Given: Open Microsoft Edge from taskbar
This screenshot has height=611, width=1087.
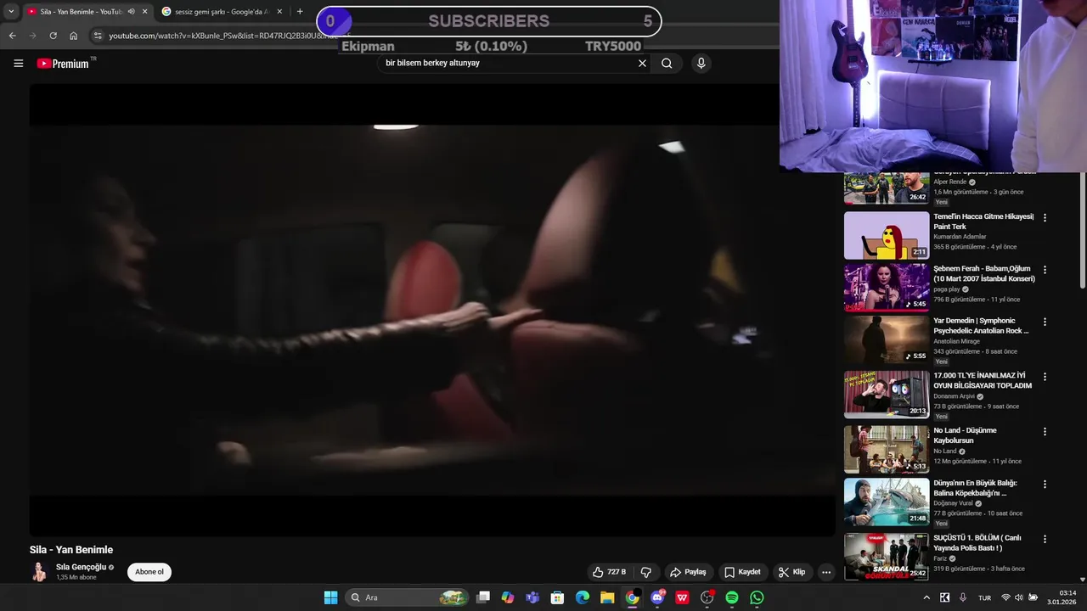Looking at the screenshot, I should tap(583, 597).
